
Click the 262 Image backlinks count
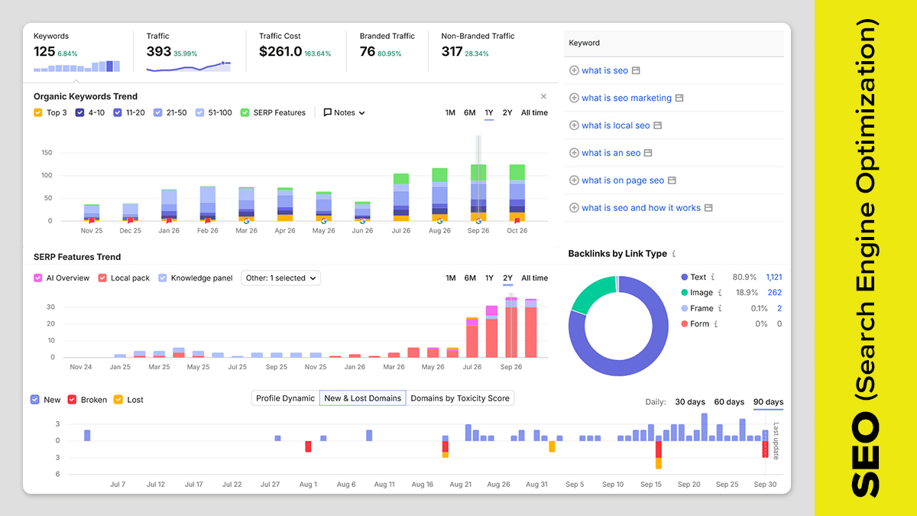click(x=774, y=293)
